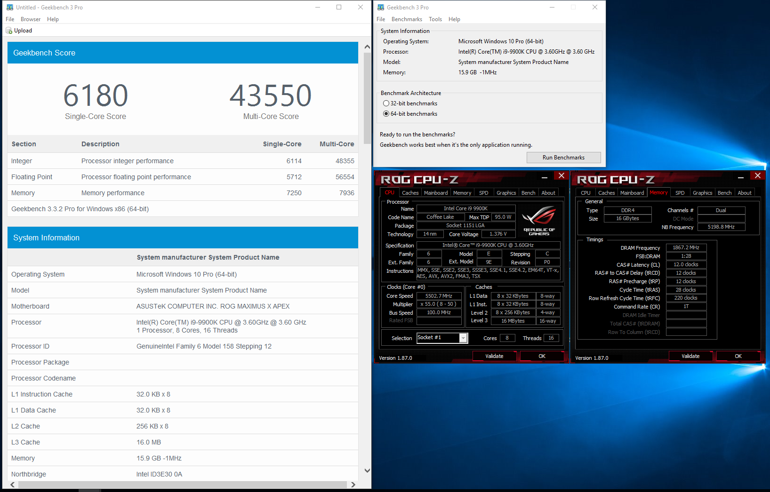Viewport: 770px width, 492px height.
Task: Click the Republic of Gamers logo in CPU-Z
Action: click(539, 221)
